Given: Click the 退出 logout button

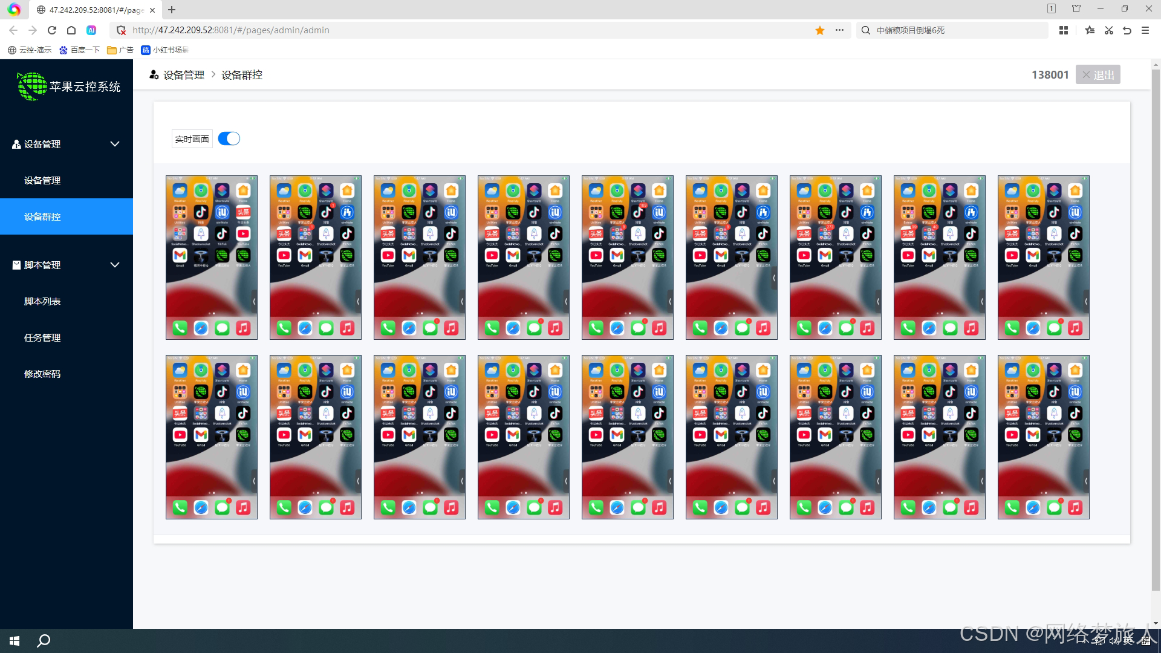Looking at the screenshot, I should pos(1098,74).
